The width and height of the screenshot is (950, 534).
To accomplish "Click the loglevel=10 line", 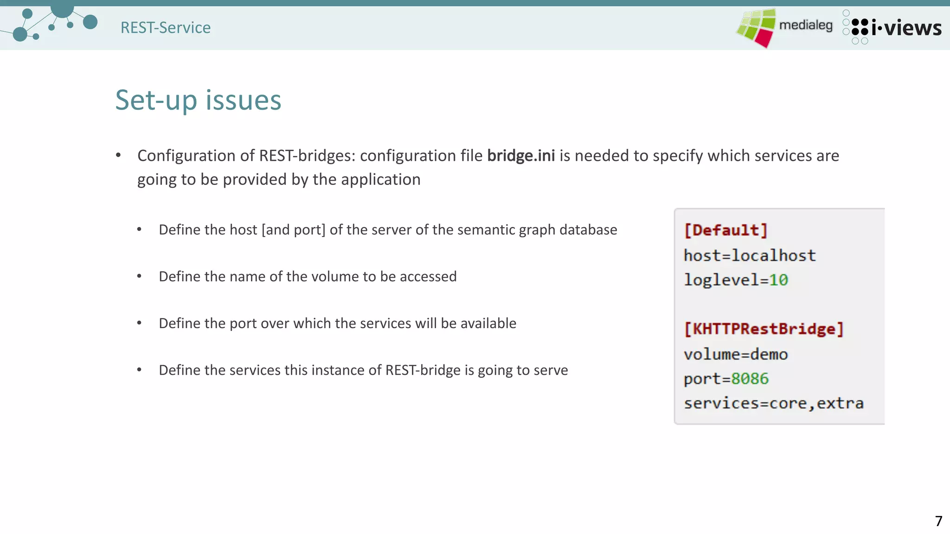I will [736, 280].
